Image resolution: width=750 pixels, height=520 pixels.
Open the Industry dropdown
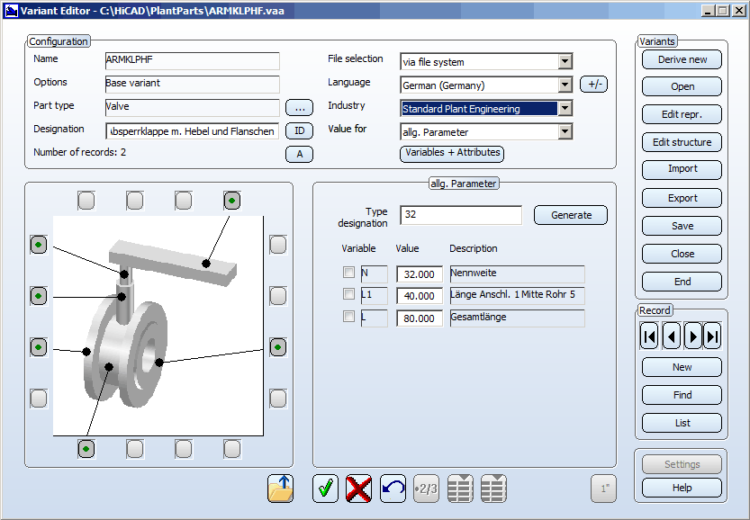click(x=565, y=109)
